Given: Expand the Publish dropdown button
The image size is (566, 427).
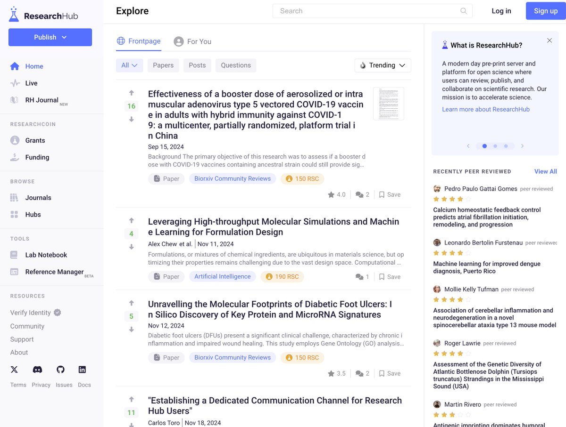Looking at the screenshot, I should click(x=50, y=37).
